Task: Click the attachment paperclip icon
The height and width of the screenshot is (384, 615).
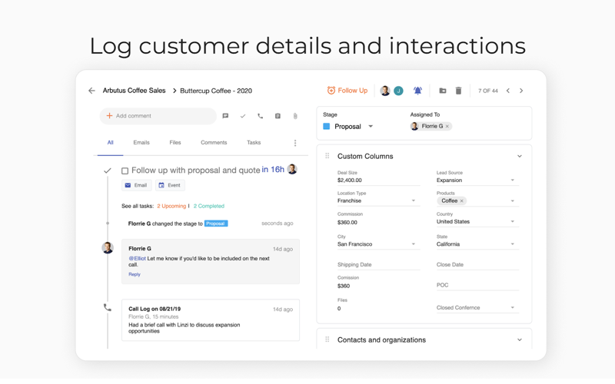Action: tap(295, 116)
